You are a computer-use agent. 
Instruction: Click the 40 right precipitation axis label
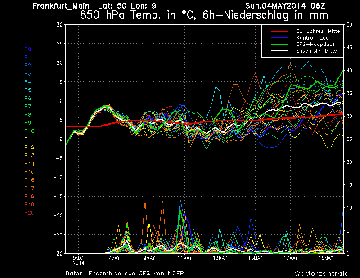[x=349, y=71]
